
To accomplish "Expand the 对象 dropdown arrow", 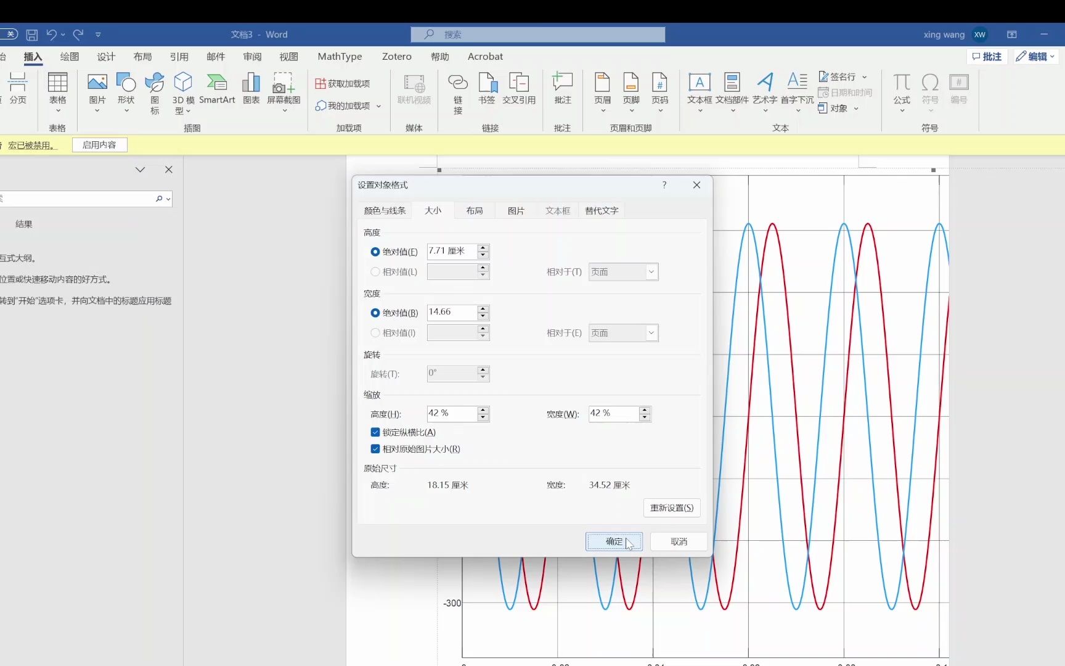I will 856,109.
